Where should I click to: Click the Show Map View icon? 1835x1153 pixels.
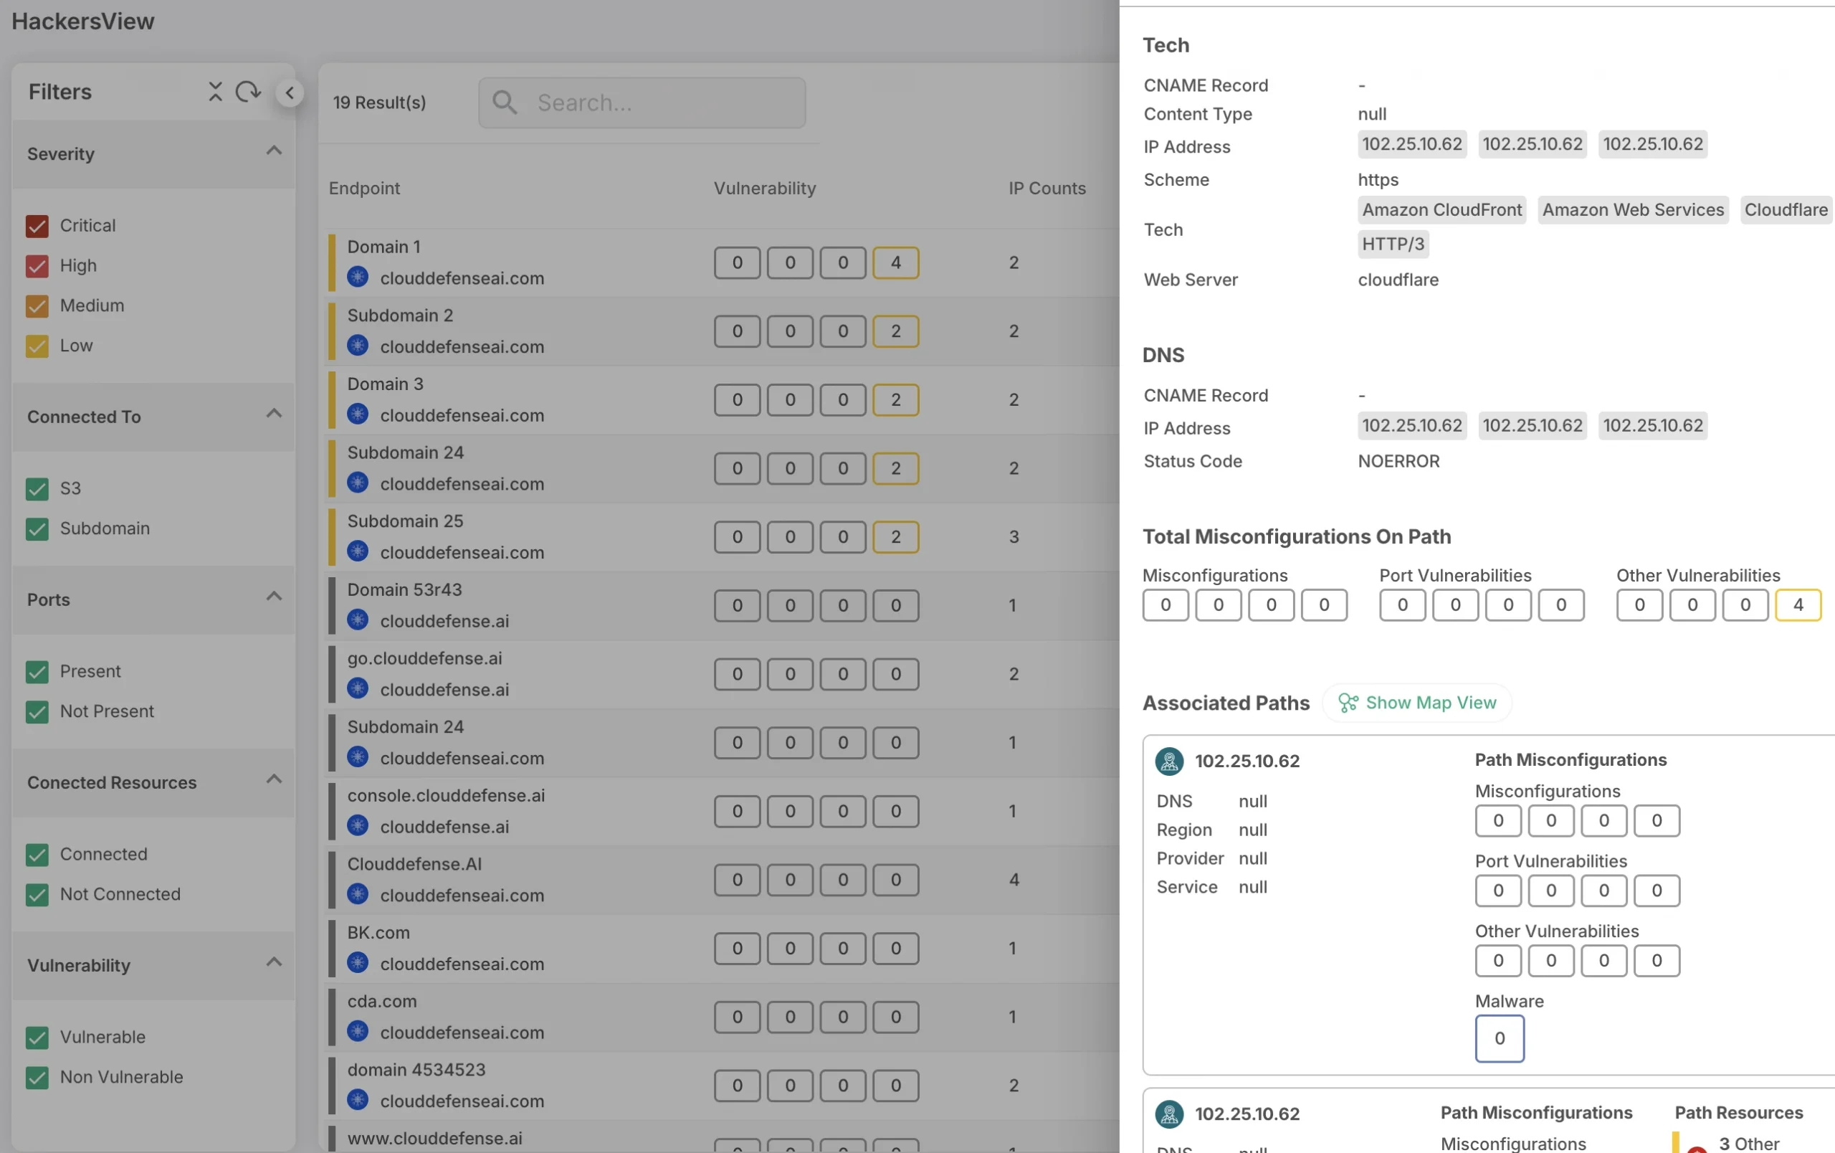[x=1348, y=702]
